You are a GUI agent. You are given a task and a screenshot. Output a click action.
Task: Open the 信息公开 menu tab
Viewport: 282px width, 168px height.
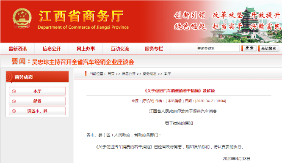(x=52, y=49)
